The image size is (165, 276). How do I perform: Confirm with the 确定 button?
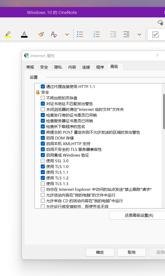[100, 252]
